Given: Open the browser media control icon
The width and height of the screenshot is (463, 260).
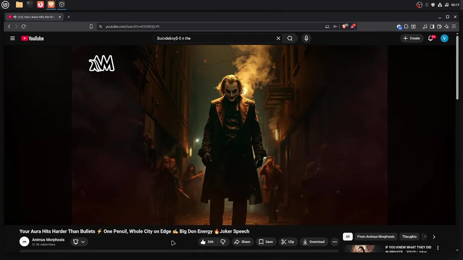Looking at the screenshot, I should tap(425, 26).
